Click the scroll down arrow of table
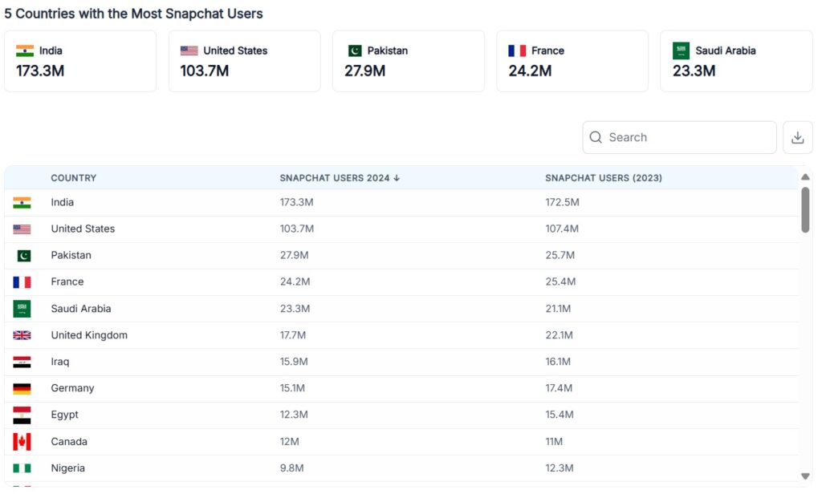Viewport: 822px width, 498px height. tap(805, 476)
